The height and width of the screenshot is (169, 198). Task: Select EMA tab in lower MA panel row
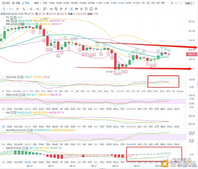tap(10, 127)
